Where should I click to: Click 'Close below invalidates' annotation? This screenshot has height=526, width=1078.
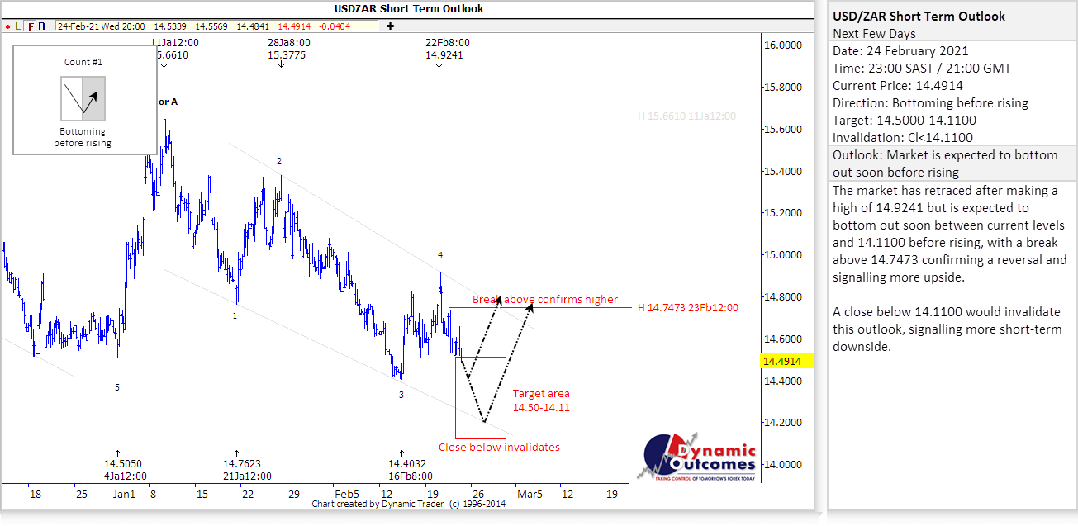[x=499, y=447]
